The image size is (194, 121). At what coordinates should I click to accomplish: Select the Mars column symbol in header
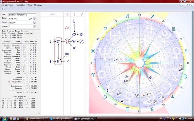[x=82, y=15]
